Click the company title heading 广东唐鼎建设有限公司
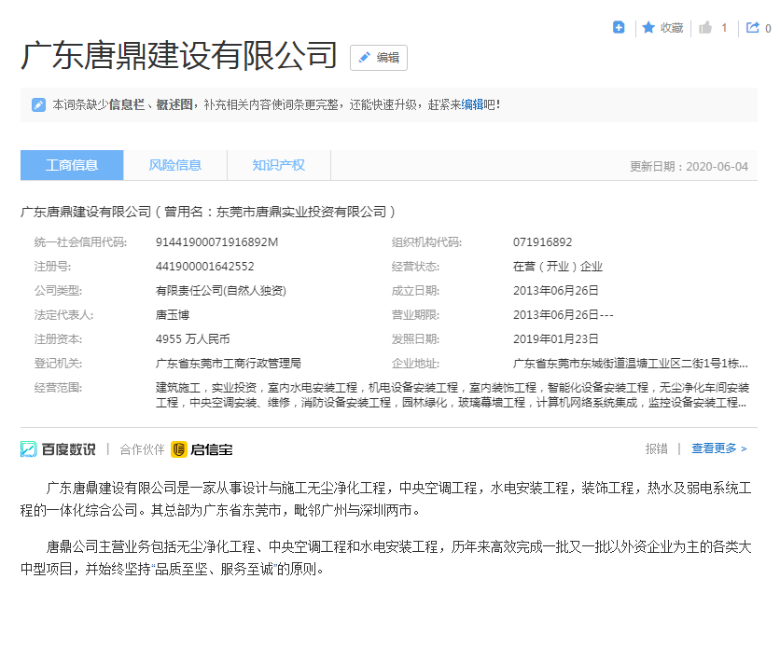 [179, 56]
